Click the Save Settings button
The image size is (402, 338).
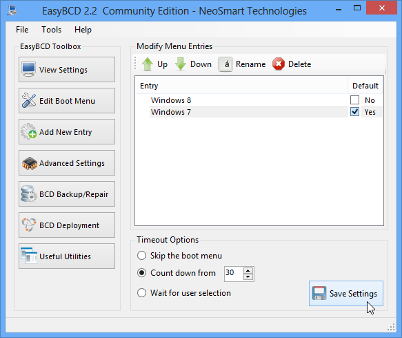tap(346, 294)
